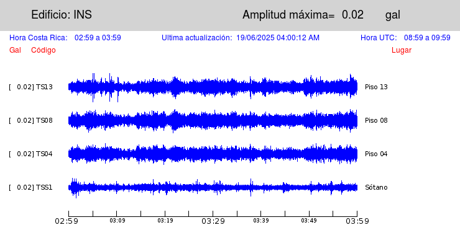The image size is (460, 225).
Task: Click the 'Ultima actualización:' label
Action: click(x=197, y=38)
